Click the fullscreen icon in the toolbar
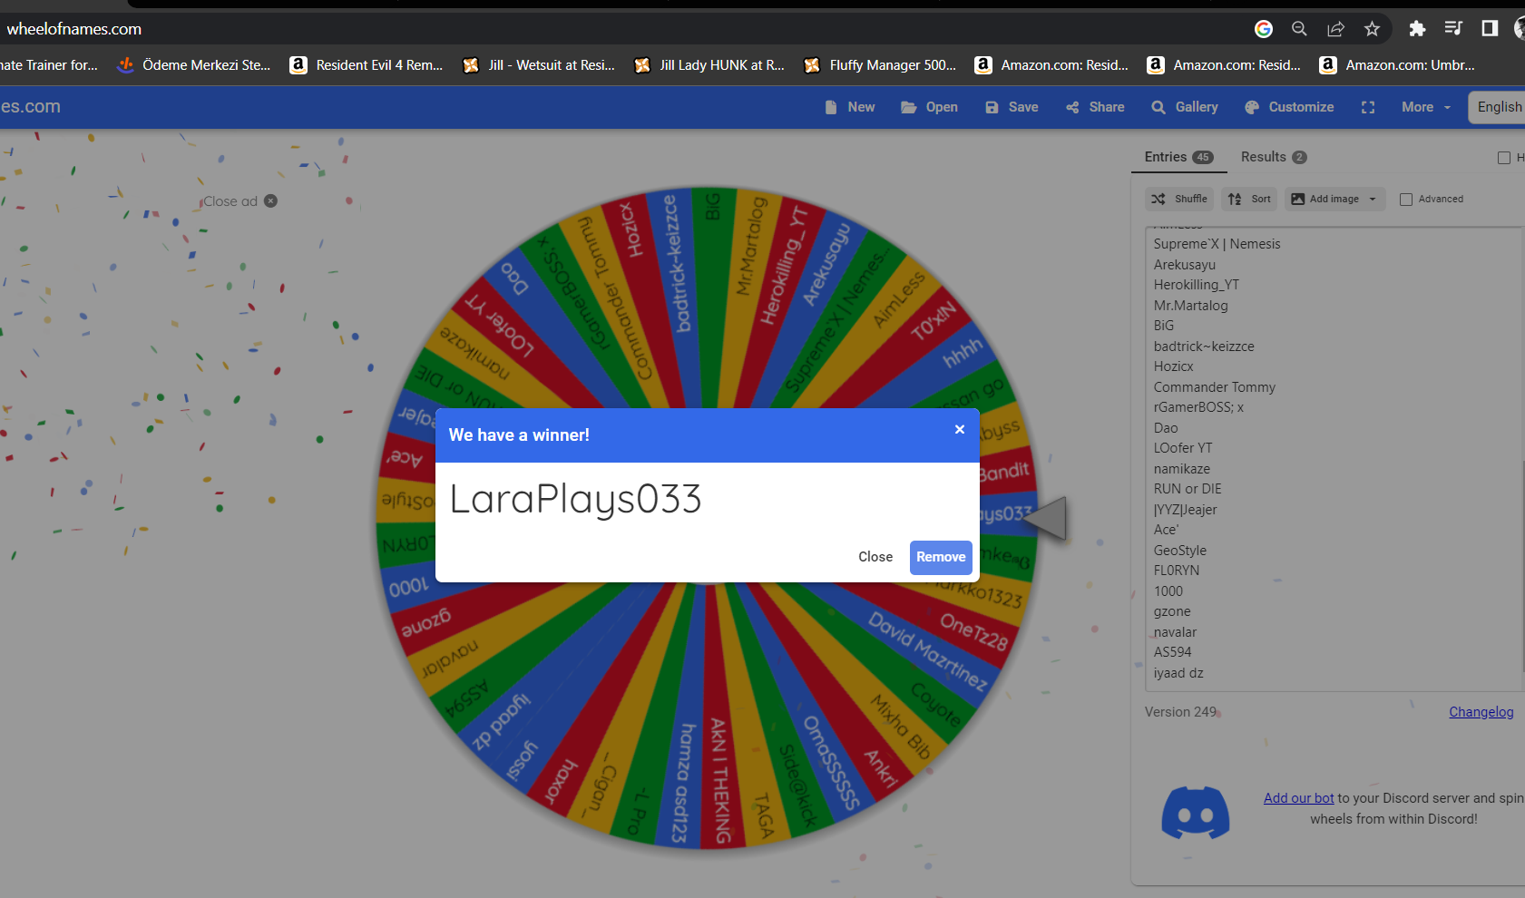Screen dimensions: 1525x898 pos(1368,107)
